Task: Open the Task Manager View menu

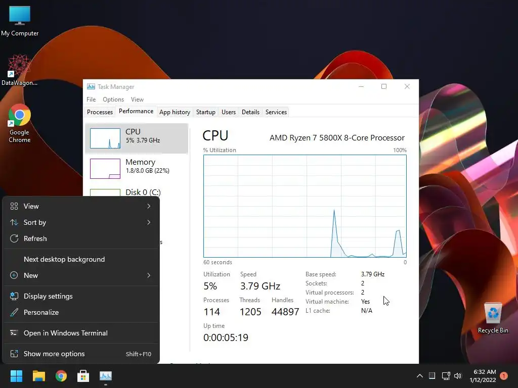Action: (x=137, y=100)
